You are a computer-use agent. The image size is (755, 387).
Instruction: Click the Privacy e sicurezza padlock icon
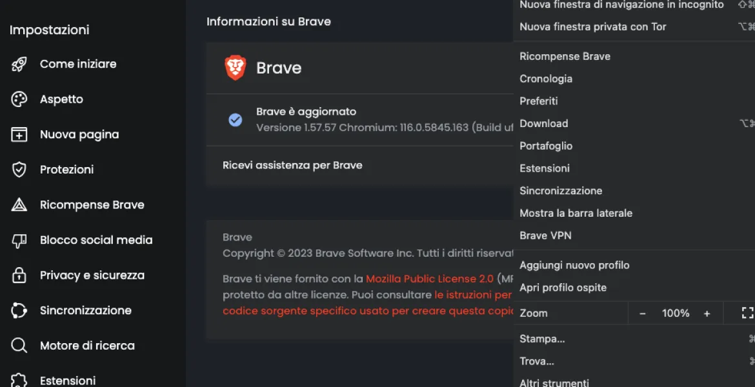click(19, 275)
